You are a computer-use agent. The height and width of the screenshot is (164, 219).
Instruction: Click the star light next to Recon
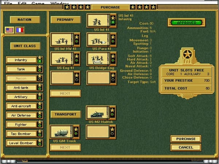pos(40,78)
